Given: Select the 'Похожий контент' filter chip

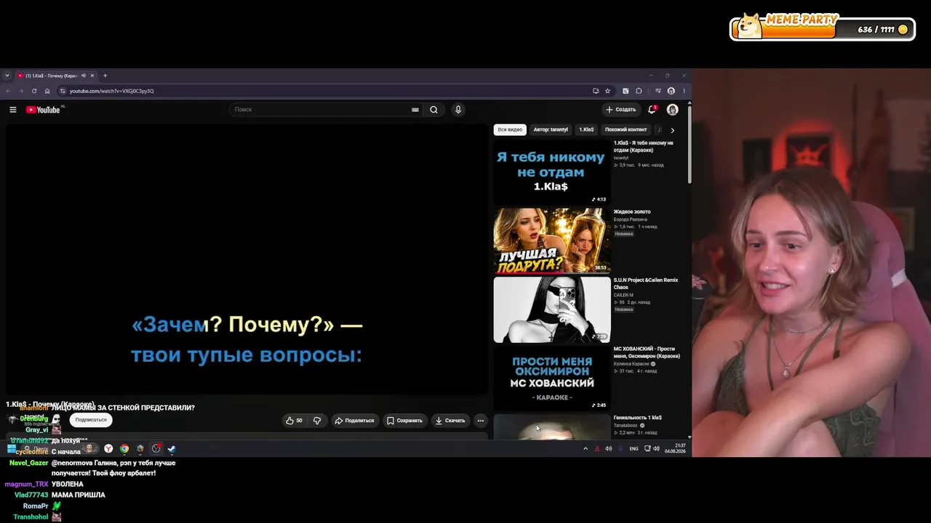Looking at the screenshot, I should pyautogui.click(x=626, y=130).
